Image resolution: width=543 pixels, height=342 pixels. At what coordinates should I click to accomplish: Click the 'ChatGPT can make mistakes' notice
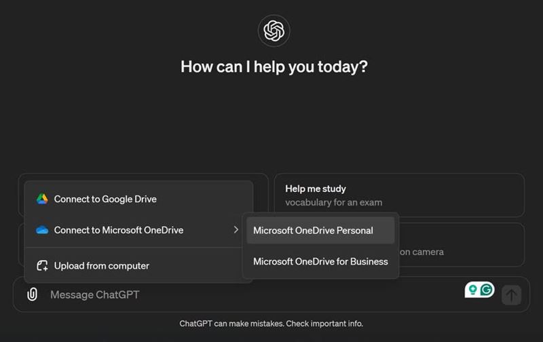271,324
